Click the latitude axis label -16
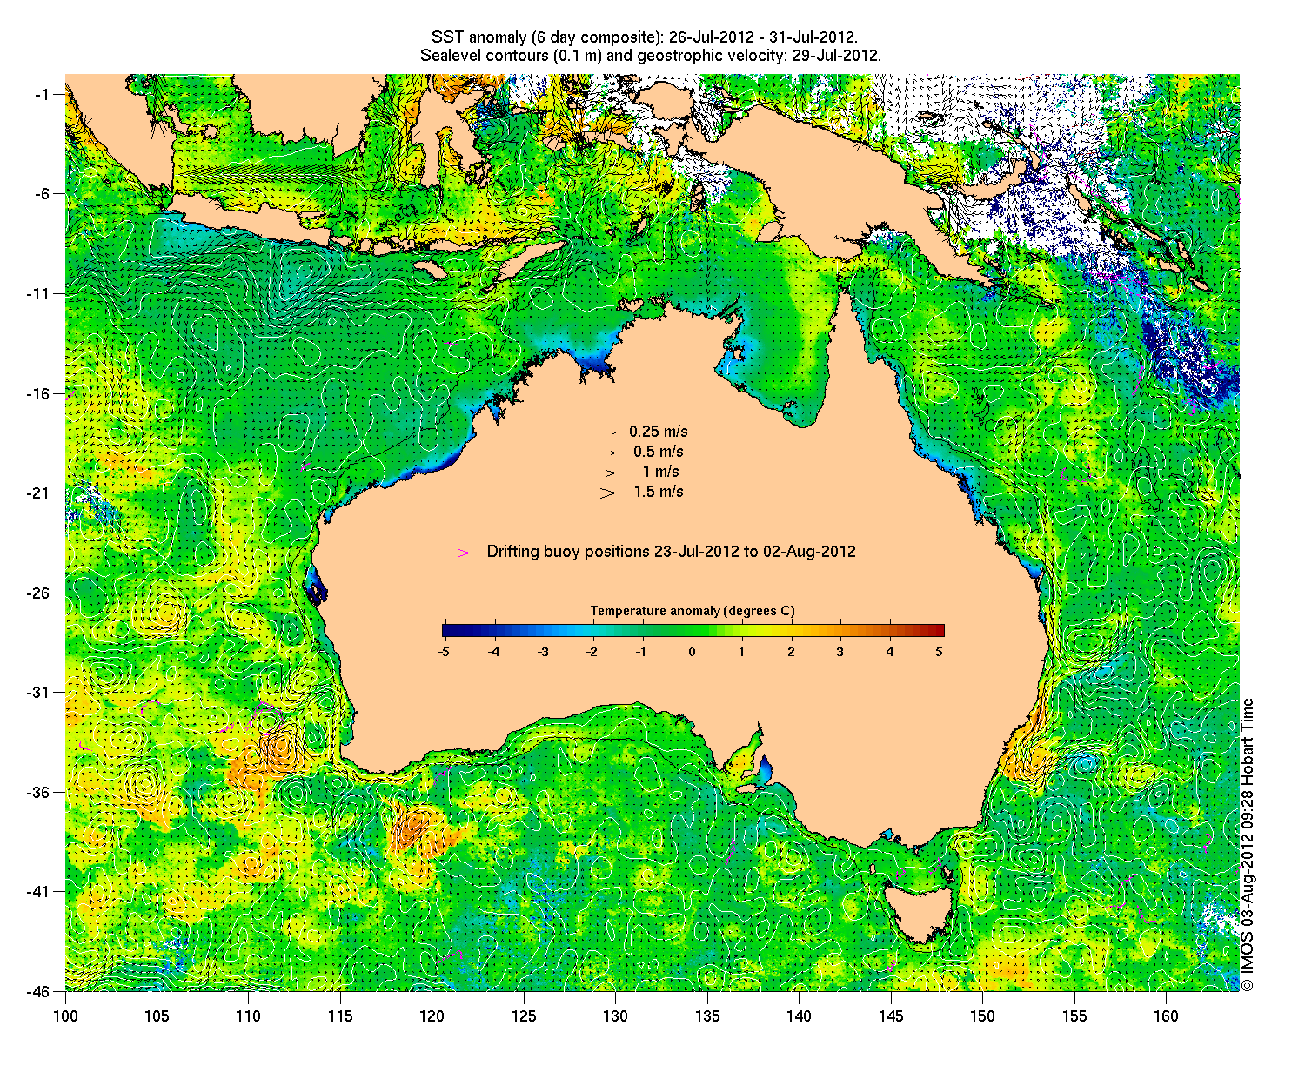The image size is (1305, 1066). pyautogui.click(x=39, y=393)
